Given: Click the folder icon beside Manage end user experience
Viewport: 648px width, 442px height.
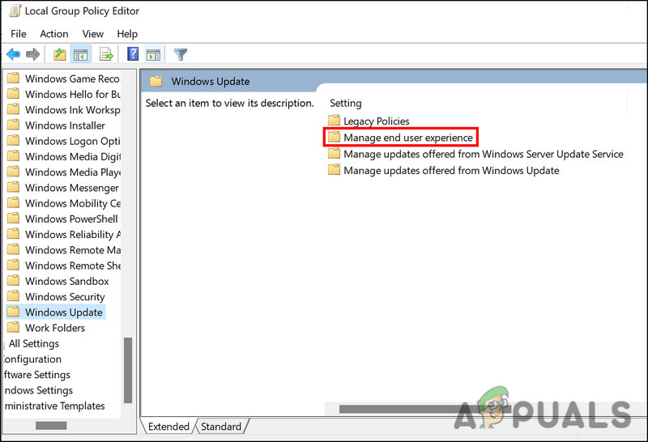Looking at the screenshot, I should click(x=334, y=137).
